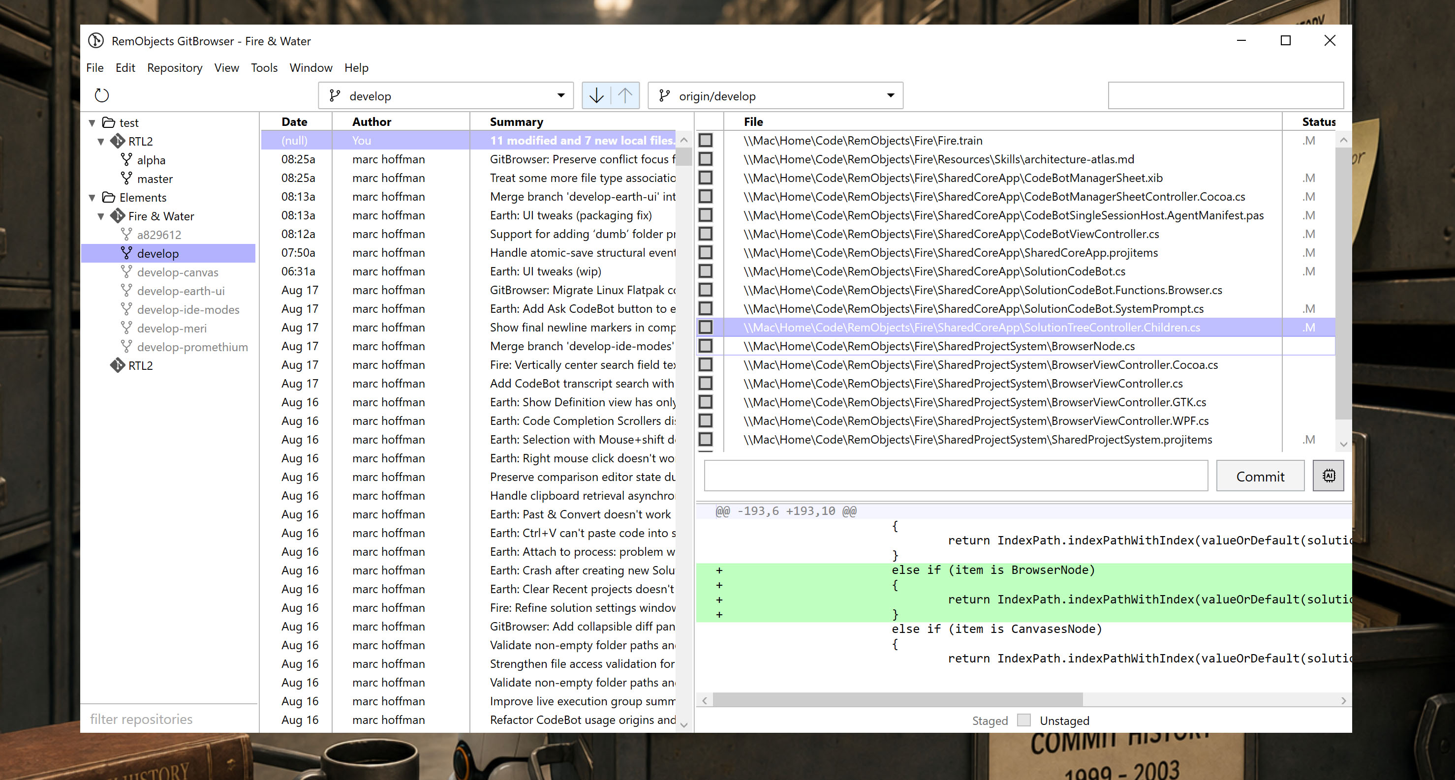Screen dimensions: 1455x780
Task: Click the diff horizontal scrollbar thumb
Action: [x=898, y=700]
